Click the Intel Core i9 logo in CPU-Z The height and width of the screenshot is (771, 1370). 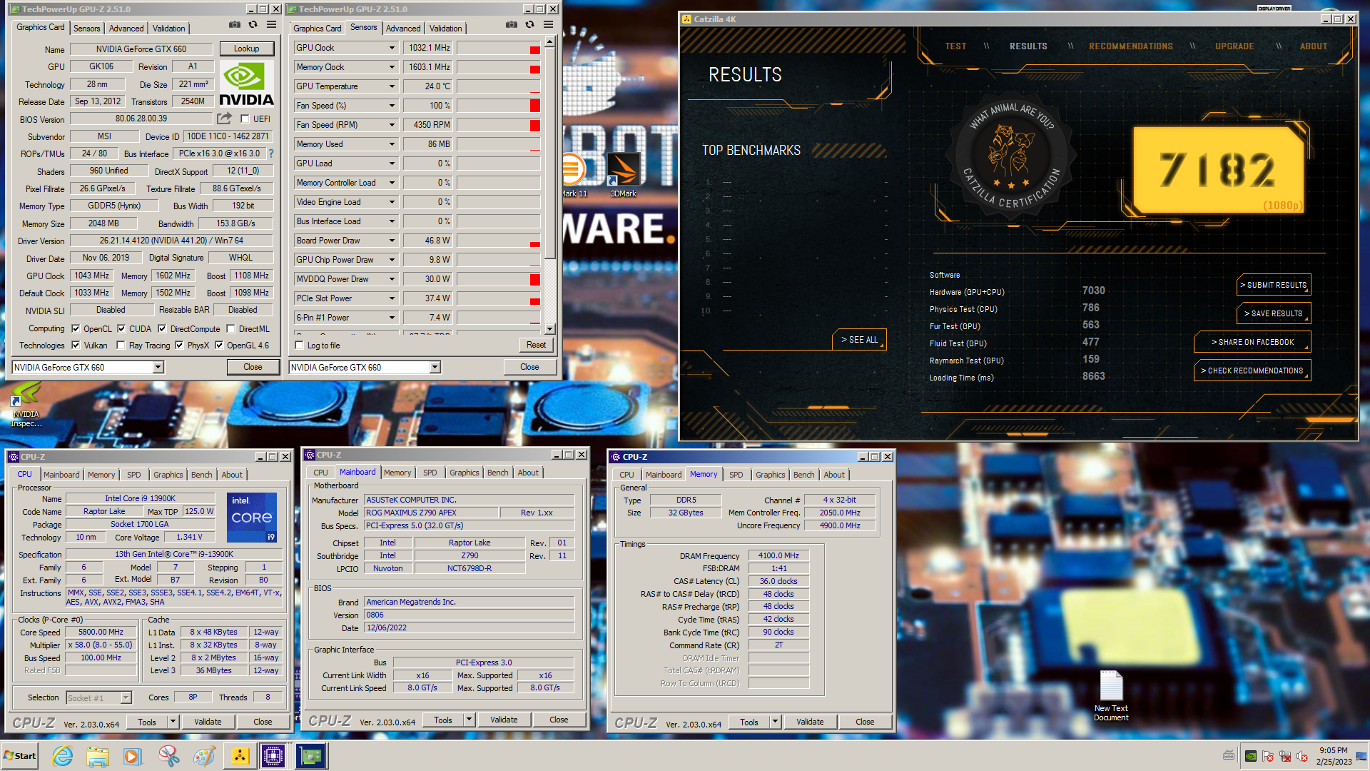coord(252,518)
